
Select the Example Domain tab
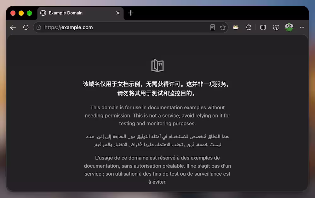[x=81, y=13]
